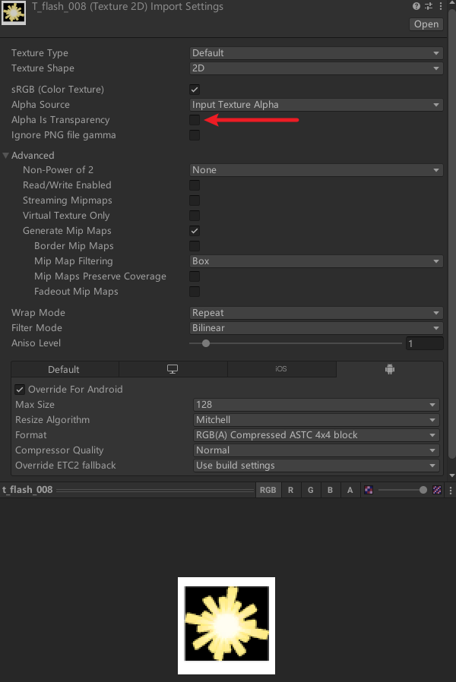
Task: Switch to the Android platform tab
Action: pos(390,369)
